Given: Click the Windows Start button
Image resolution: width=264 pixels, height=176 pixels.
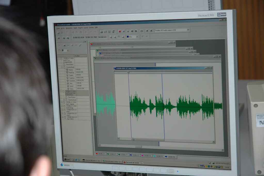Looking at the screenshot, I should [67, 160].
